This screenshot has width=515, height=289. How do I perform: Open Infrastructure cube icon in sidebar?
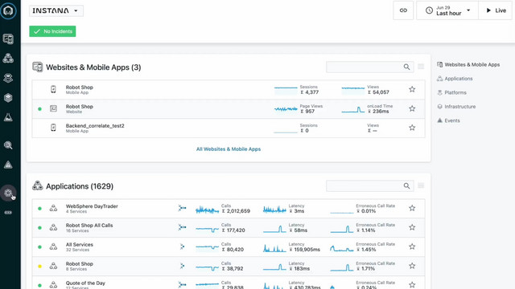pos(8,98)
